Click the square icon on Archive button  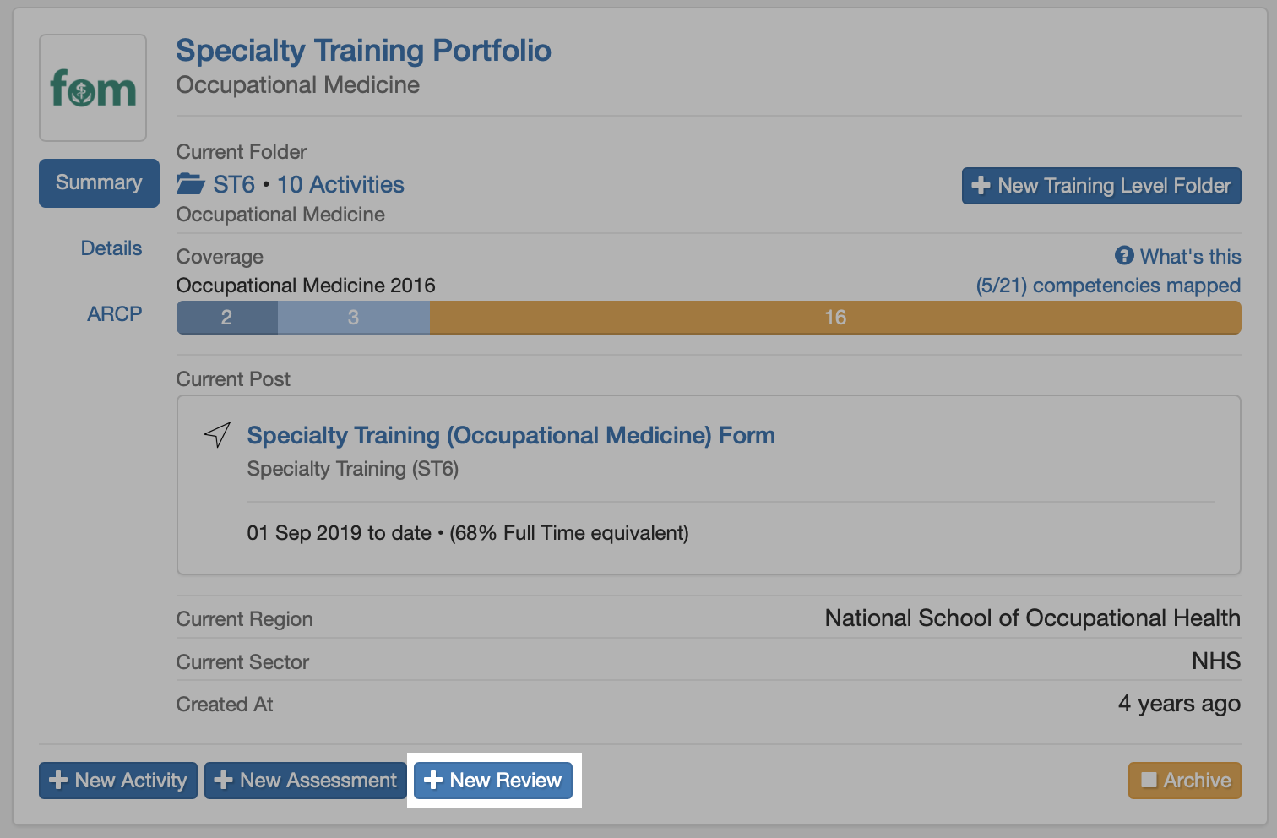click(1149, 780)
